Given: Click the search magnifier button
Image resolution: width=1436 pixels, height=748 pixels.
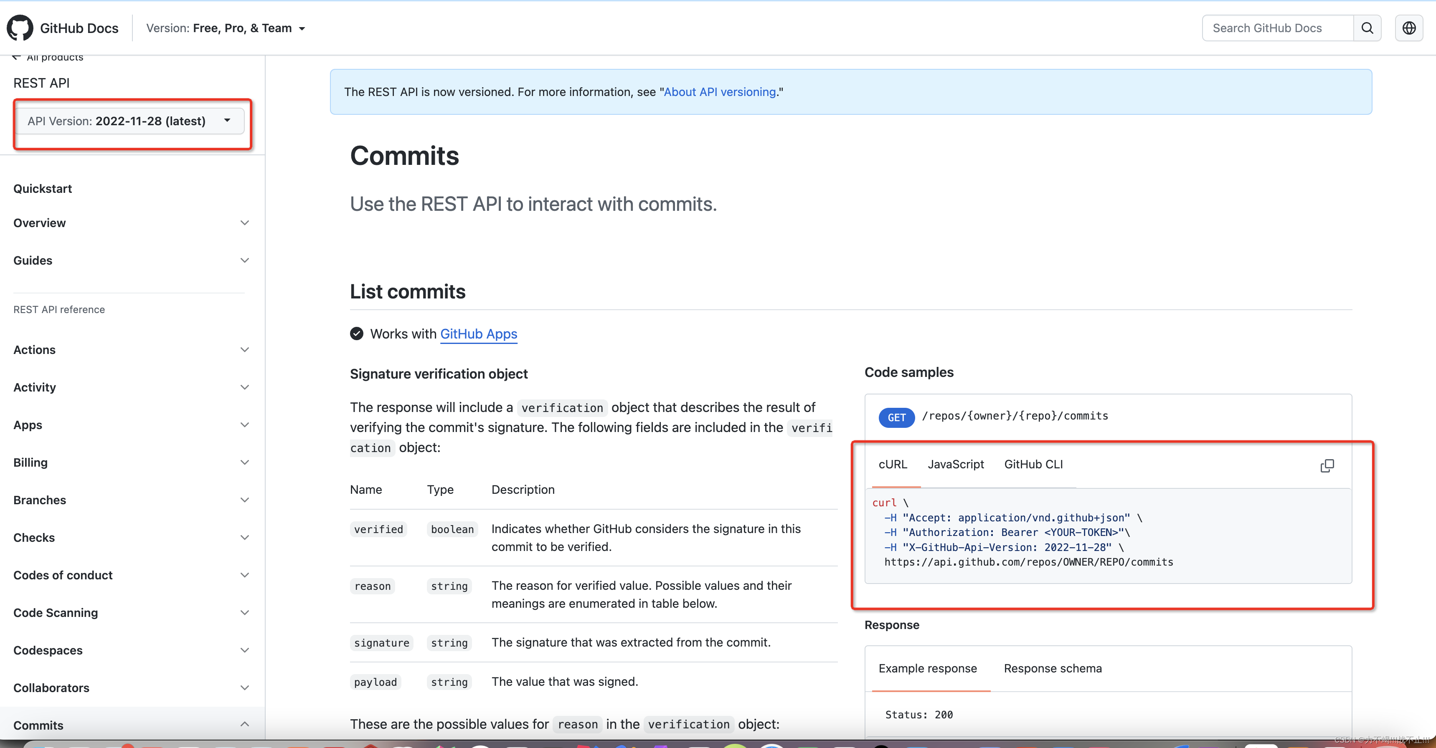Looking at the screenshot, I should tap(1367, 28).
